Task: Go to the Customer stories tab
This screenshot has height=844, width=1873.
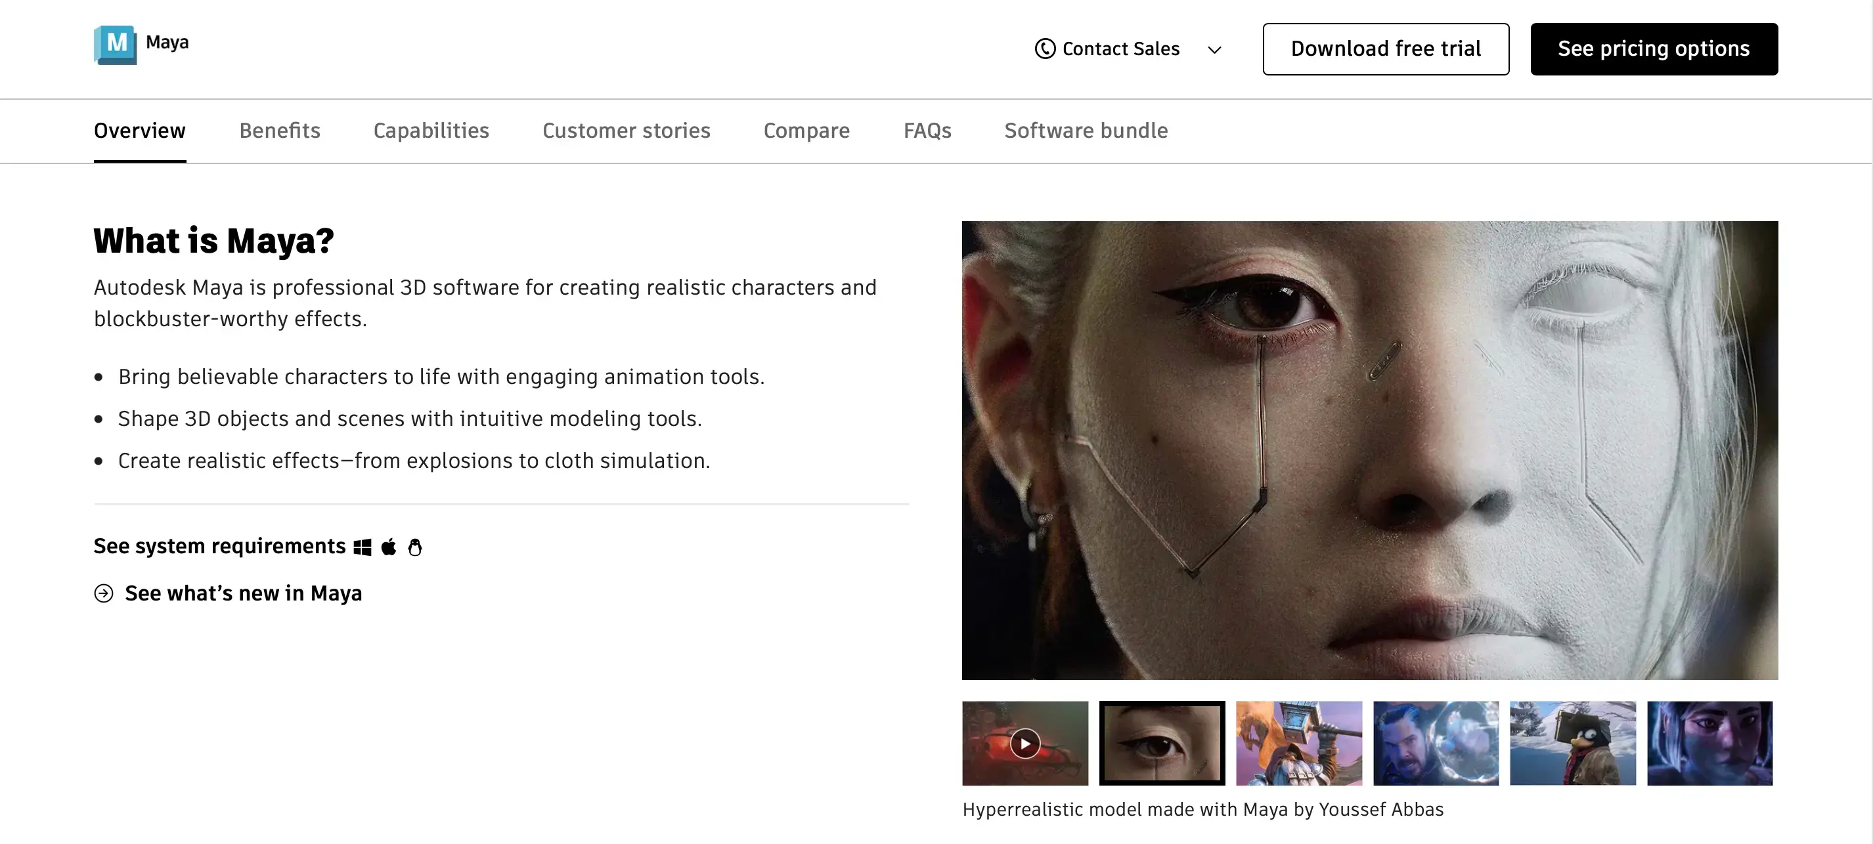Action: (625, 131)
